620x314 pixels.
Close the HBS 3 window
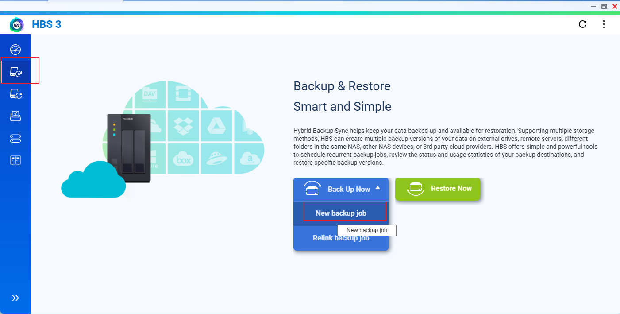pyautogui.click(x=615, y=6)
